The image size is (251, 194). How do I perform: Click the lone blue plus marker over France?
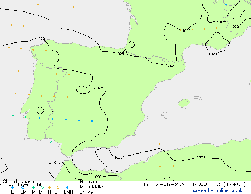[x=226, y=5]
